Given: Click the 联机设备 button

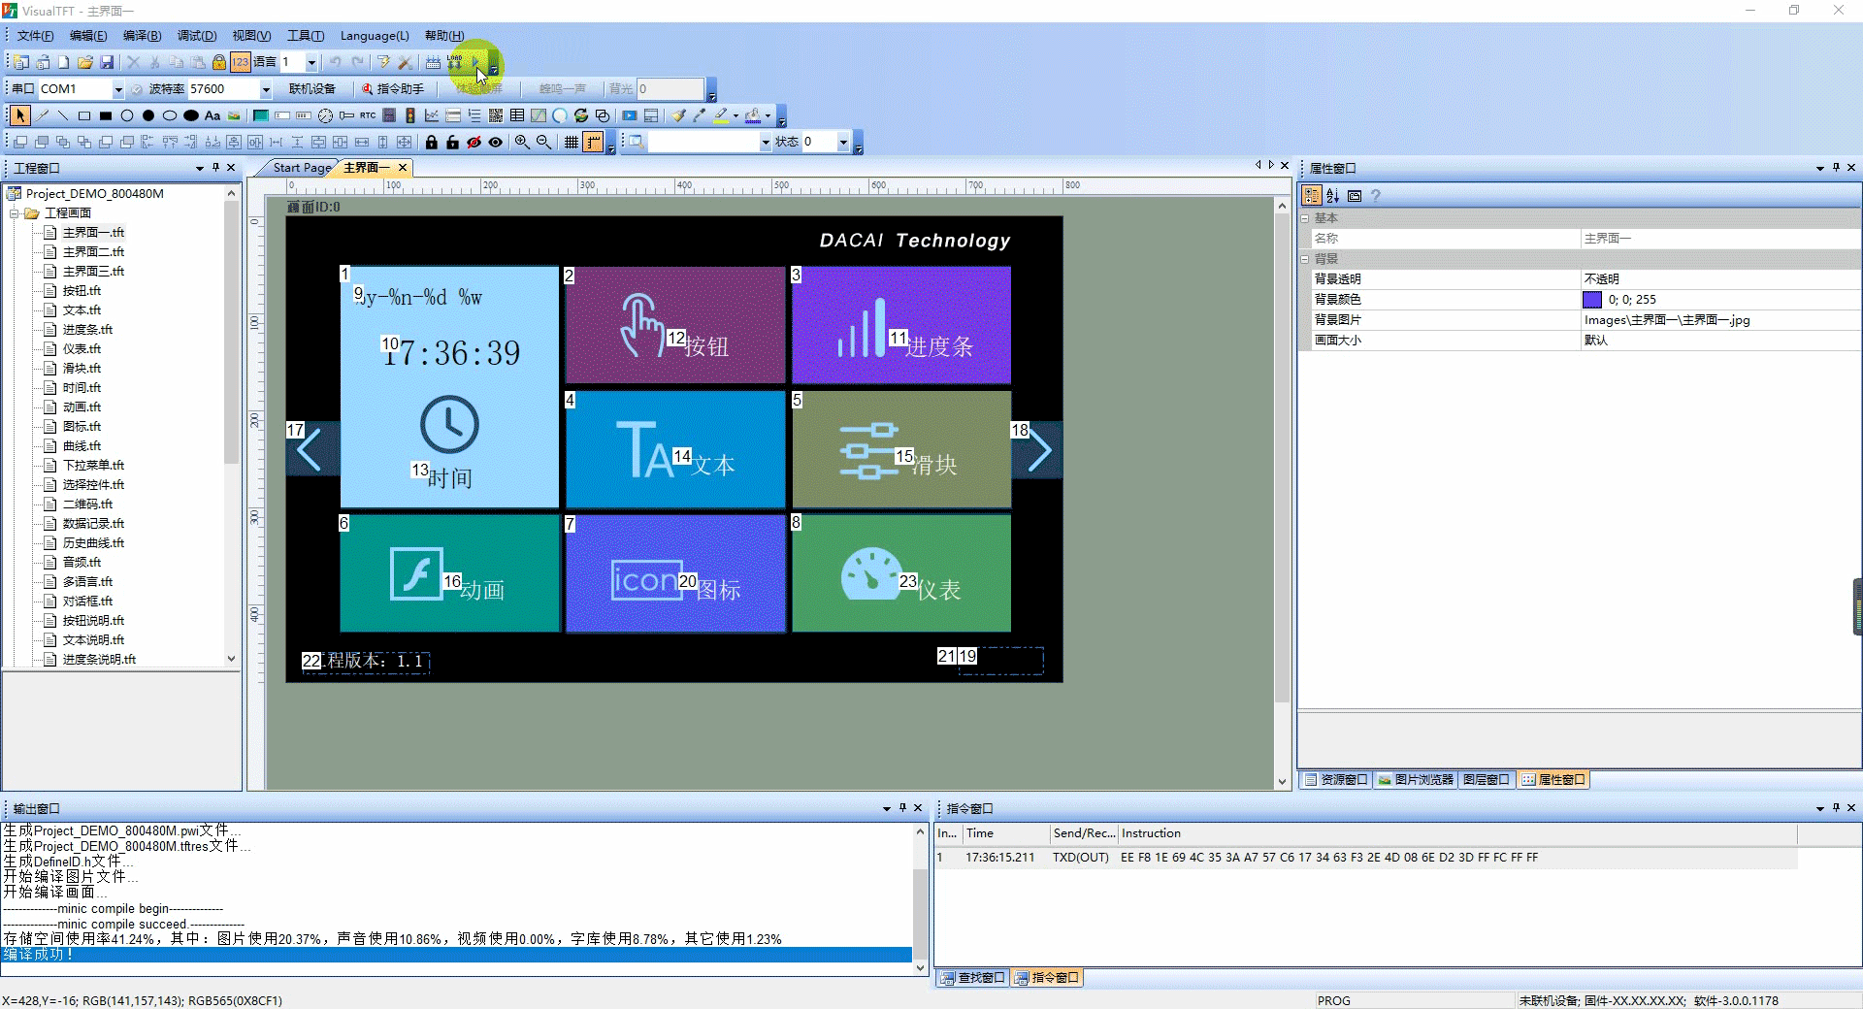Looking at the screenshot, I should click(x=311, y=89).
